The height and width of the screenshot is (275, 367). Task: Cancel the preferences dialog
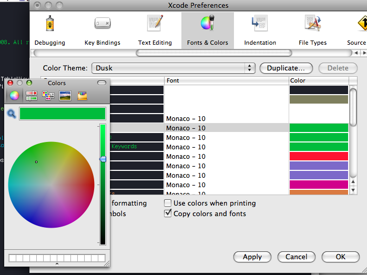point(297,257)
